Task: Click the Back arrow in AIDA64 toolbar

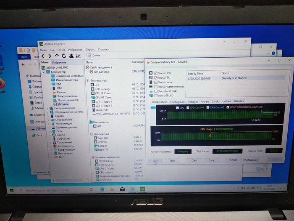Action: pyautogui.click(x=42, y=56)
